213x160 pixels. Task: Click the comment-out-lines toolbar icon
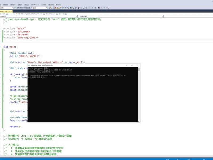pyautogui.click(x=93, y=8)
